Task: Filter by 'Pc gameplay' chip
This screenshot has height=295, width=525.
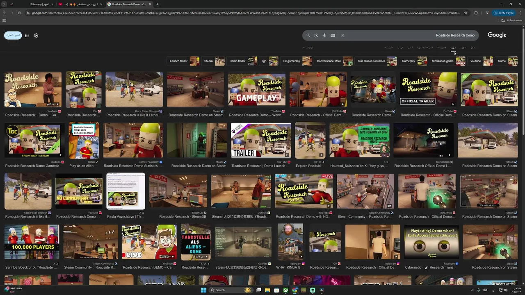Action: coord(297,61)
